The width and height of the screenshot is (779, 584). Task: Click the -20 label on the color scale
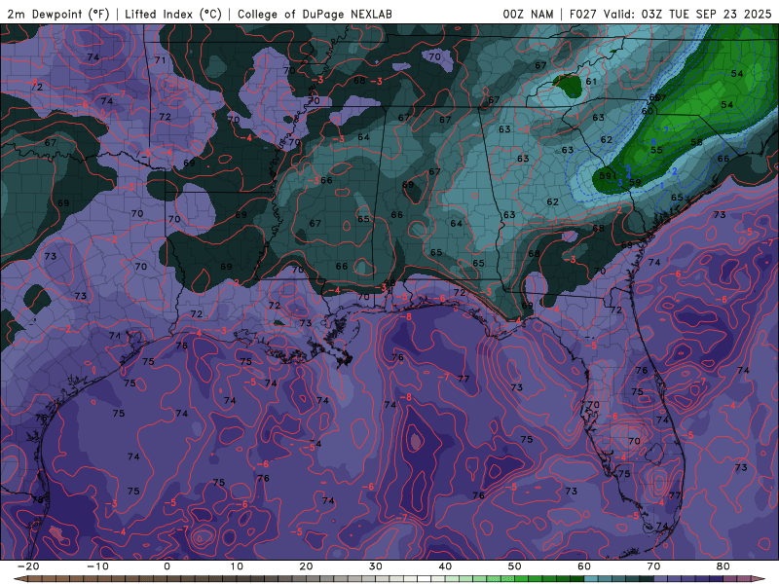(28, 566)
